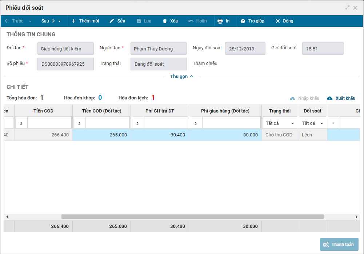Click the plus icon for Thêm mới
This screenshot has height=254, width=364.
coord(73,21)
